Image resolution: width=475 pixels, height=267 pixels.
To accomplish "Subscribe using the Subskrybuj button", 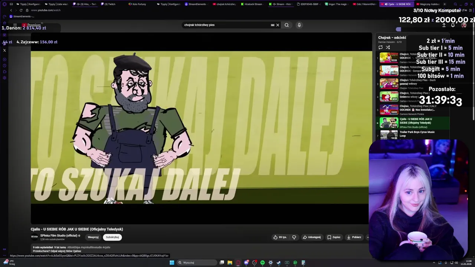I will click(112, 237).
